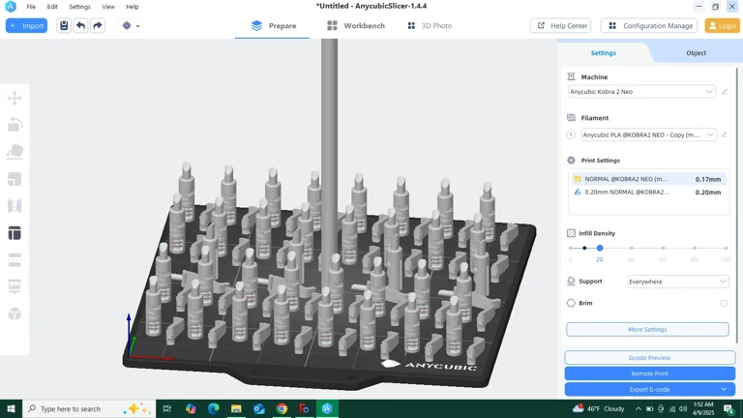Select the Rotate tool in left sidebar
743x418 pixels.
point(15,125)
